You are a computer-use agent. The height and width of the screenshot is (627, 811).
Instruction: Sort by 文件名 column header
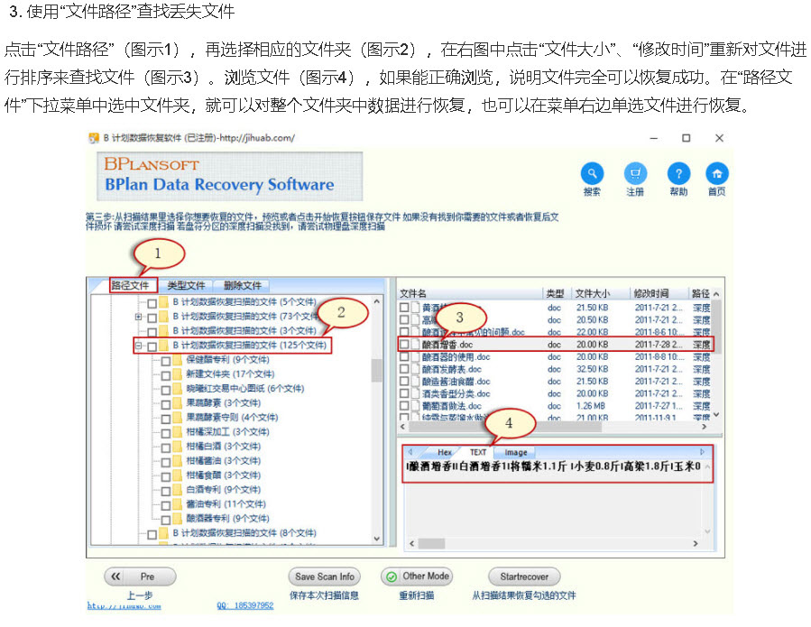point(413,294)
